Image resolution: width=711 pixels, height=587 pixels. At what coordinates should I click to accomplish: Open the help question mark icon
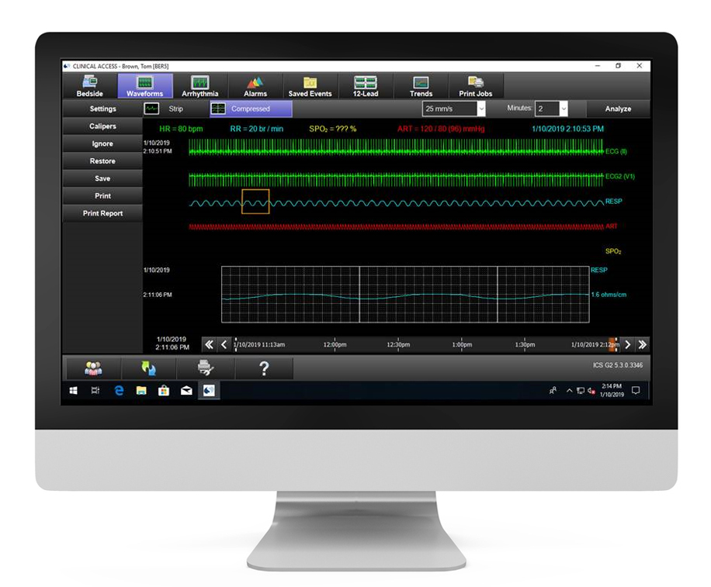263,368
